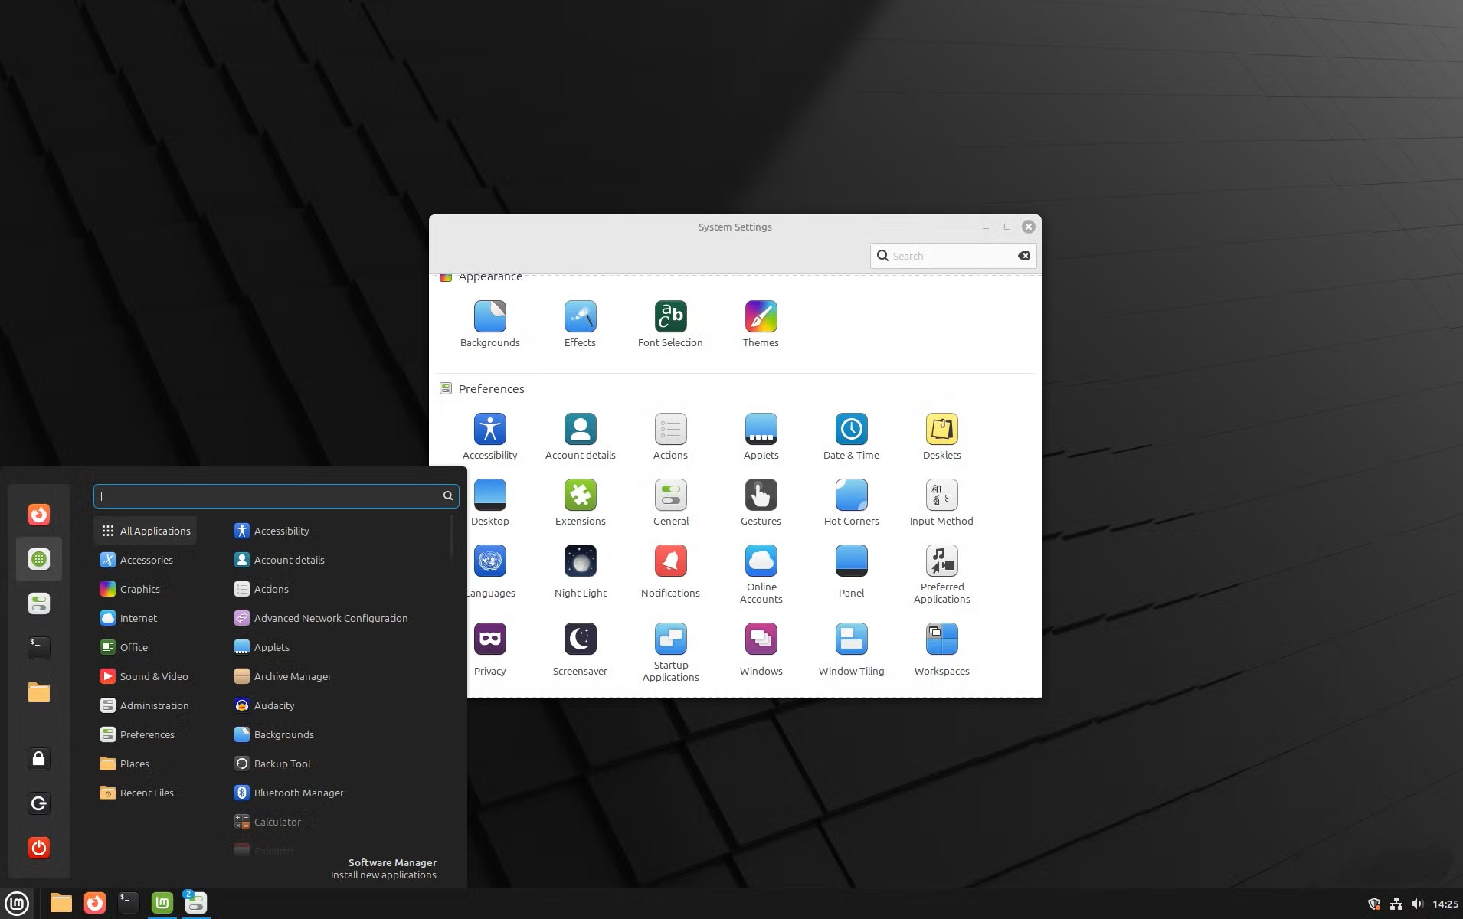Launch Firefox from the menu sidebar
Image resolution: width=1463 pixels, height=919 pixels.
[x=38, y=514]
